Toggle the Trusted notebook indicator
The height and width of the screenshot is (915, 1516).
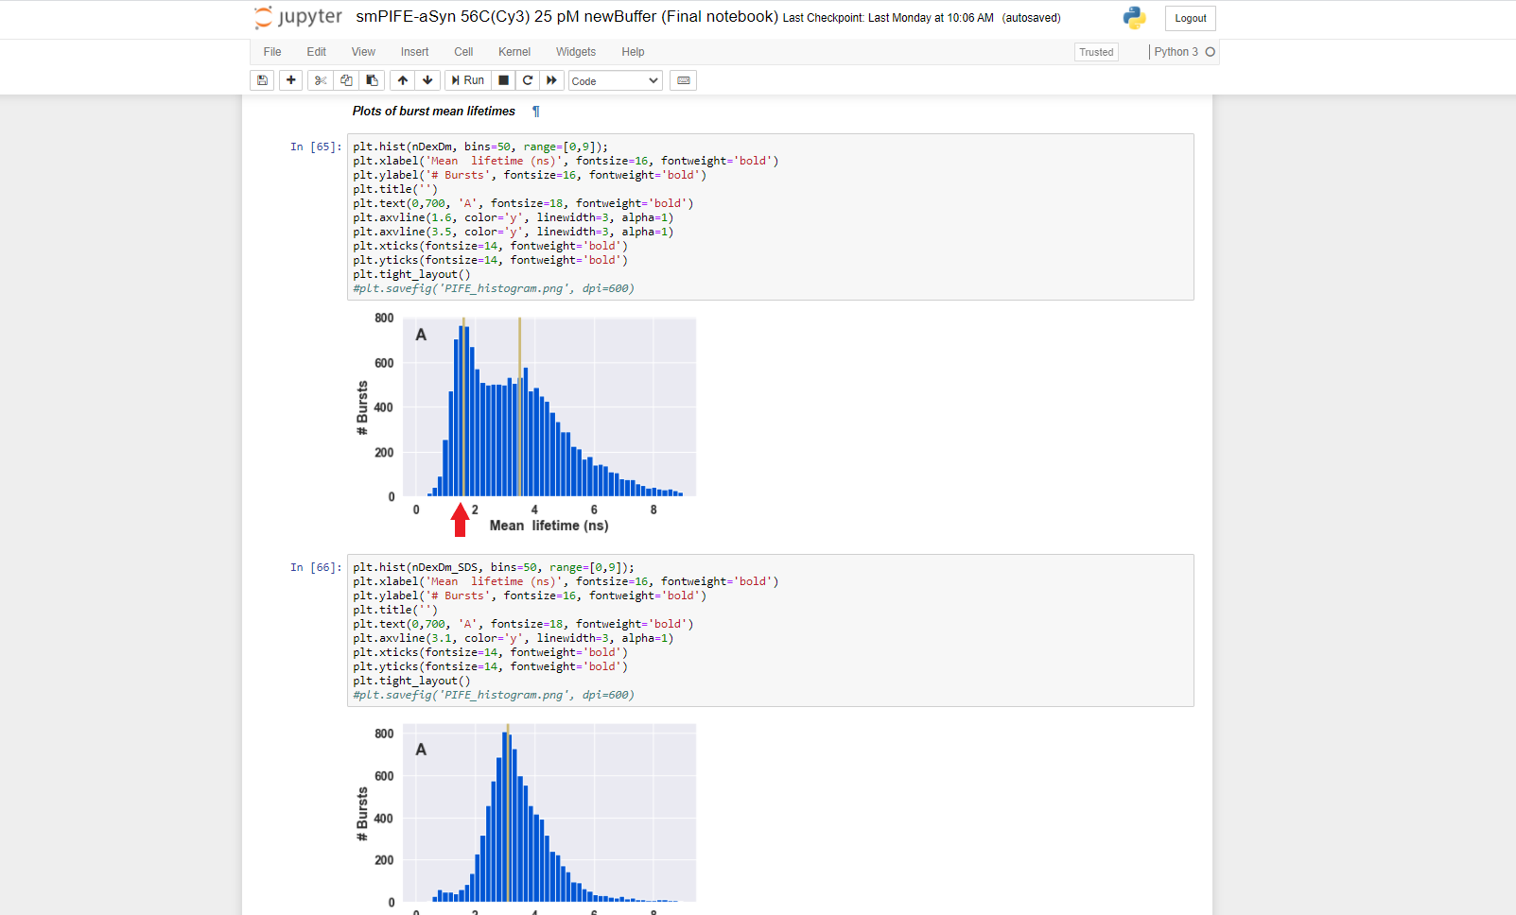(x=1096, y=52)
